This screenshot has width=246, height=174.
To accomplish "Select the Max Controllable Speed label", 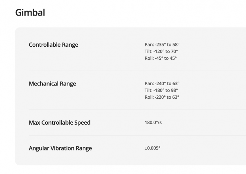I will [x=60, y=123].
